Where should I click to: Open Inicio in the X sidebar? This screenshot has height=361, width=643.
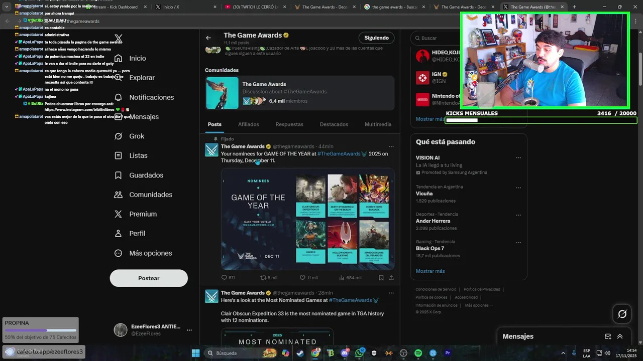pyautogui.click(x=130, y=58)
